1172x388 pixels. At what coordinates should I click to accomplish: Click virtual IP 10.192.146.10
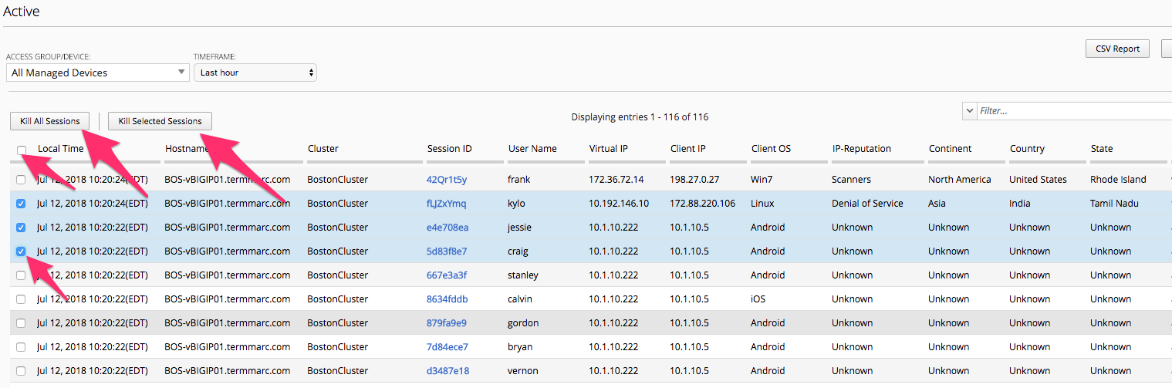[x=619, y=204]
